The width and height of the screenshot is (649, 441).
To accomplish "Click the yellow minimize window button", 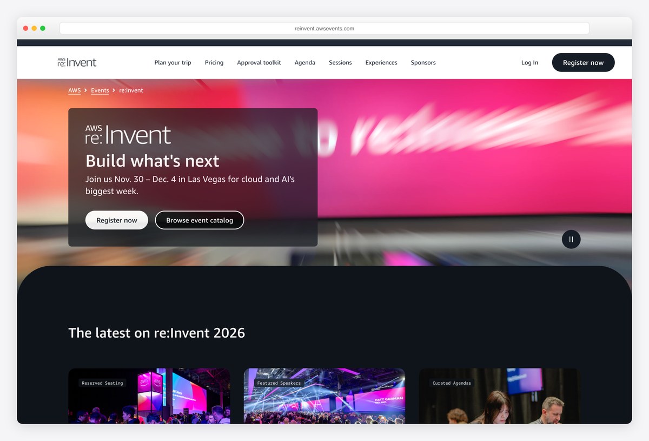I will pos(34,28).
